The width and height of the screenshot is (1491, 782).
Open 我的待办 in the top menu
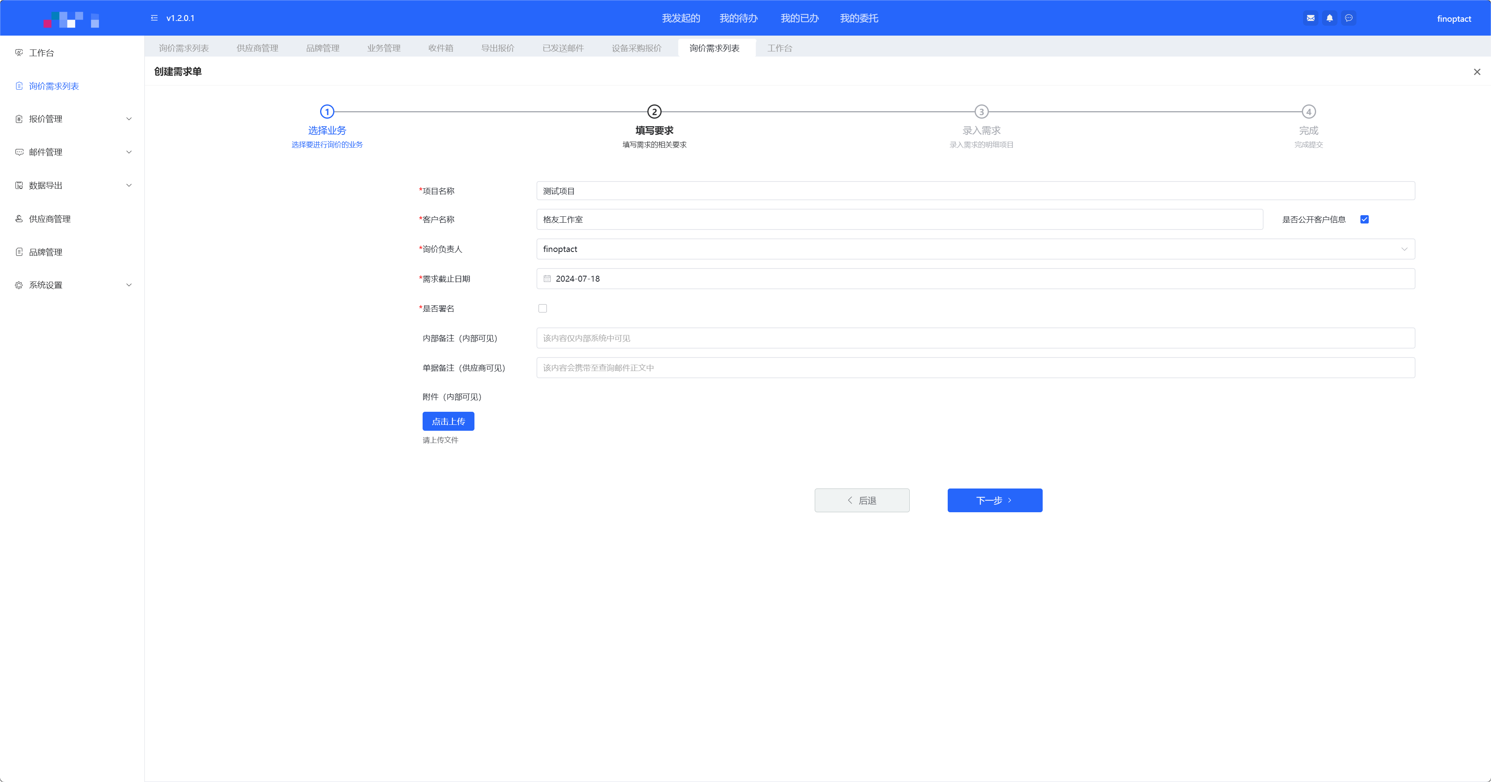pyautogui.click(x=738, y=19)
